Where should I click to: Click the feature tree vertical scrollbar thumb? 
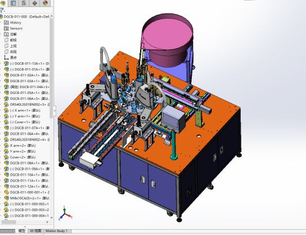pos(51,68)
